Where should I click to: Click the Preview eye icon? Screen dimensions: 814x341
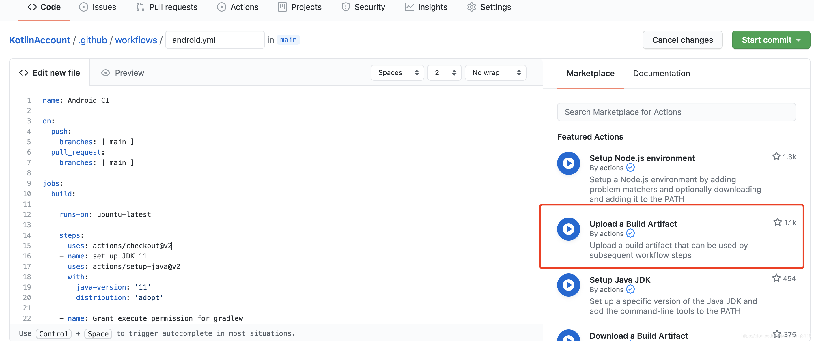[x=106, y=73]
